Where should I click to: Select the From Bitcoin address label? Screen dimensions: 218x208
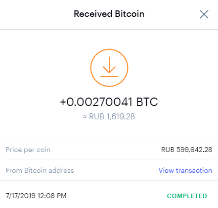pyautogui.click(x=40, y=170)
